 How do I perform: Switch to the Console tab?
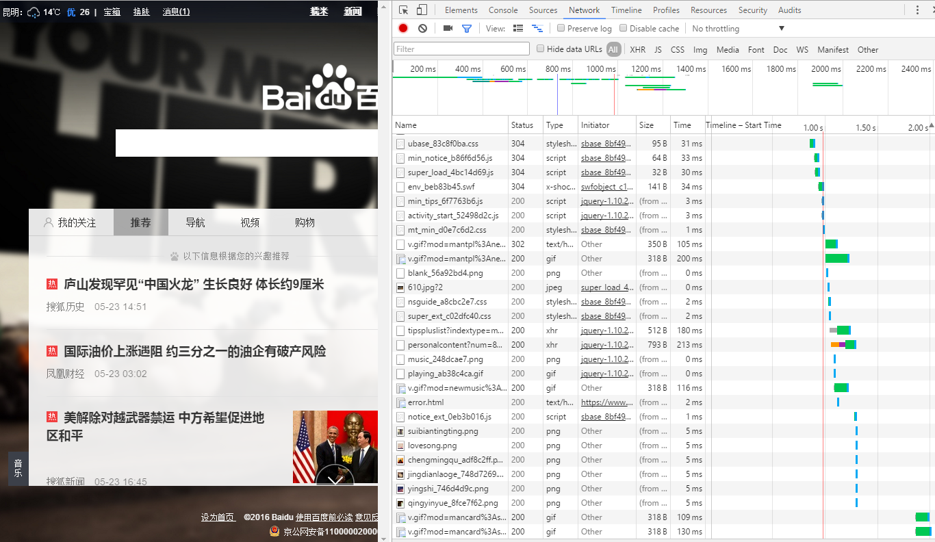(x=502, y=10)
